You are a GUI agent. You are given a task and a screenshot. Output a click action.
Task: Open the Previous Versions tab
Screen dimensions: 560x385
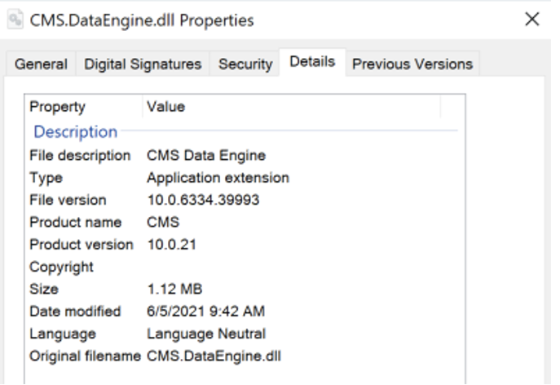(412, 64)
